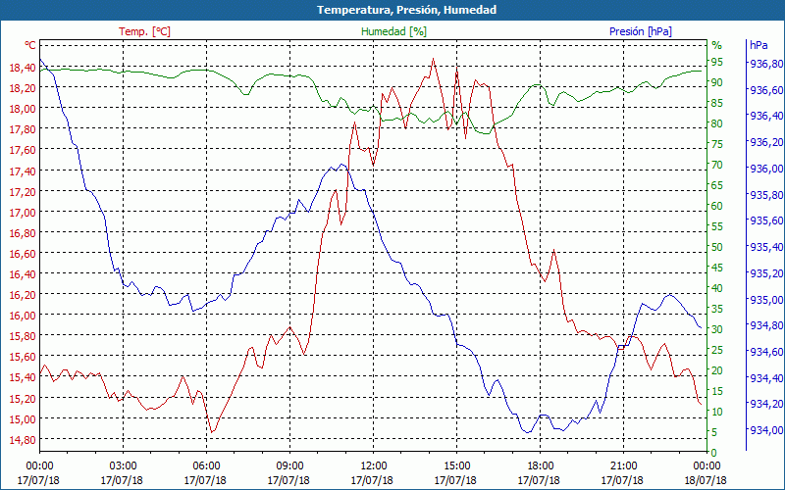This screenshot has width=785, height=490.
Task: Click the 934,40 pressure axis value
Action: coord(766,378)
